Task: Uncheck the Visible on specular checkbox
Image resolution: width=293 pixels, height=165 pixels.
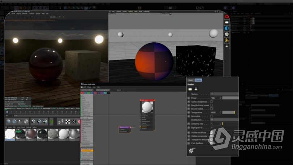Action: click(211, 136)
